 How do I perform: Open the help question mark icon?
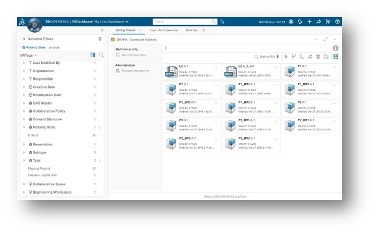pyautogui.click(x=337, y=21)
